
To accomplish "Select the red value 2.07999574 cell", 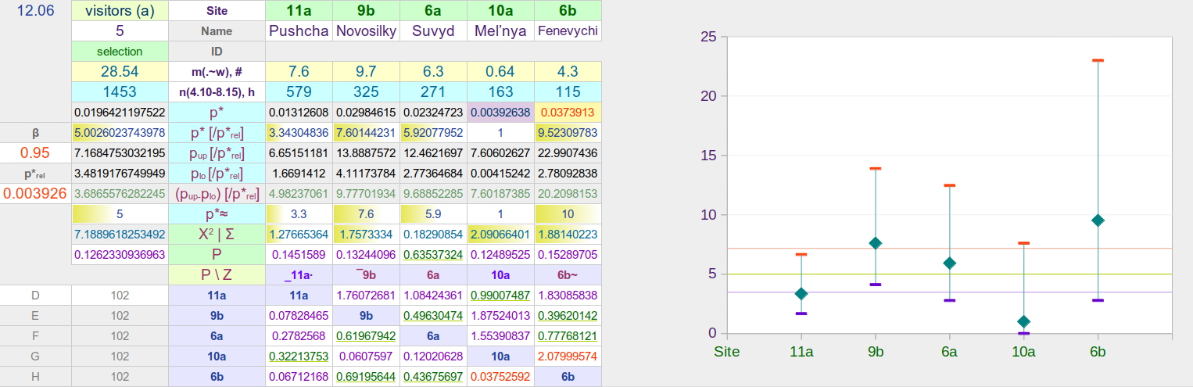I will [568, 356].
